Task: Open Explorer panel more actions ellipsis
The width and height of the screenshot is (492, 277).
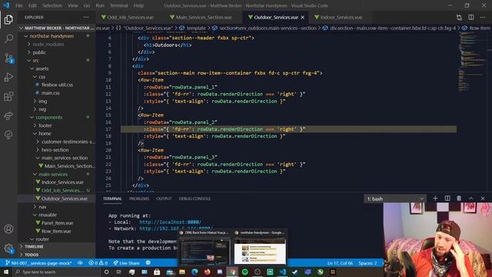Action: pyautogui.click(x=86, y=17)
